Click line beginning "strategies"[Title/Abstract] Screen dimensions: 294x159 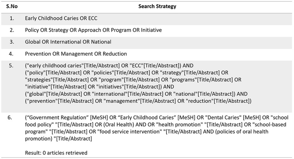pos(133,80)
